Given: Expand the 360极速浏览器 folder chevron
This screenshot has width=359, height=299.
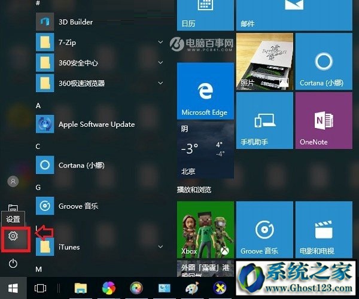Looking at the screenshot, I should pos(161,83).
